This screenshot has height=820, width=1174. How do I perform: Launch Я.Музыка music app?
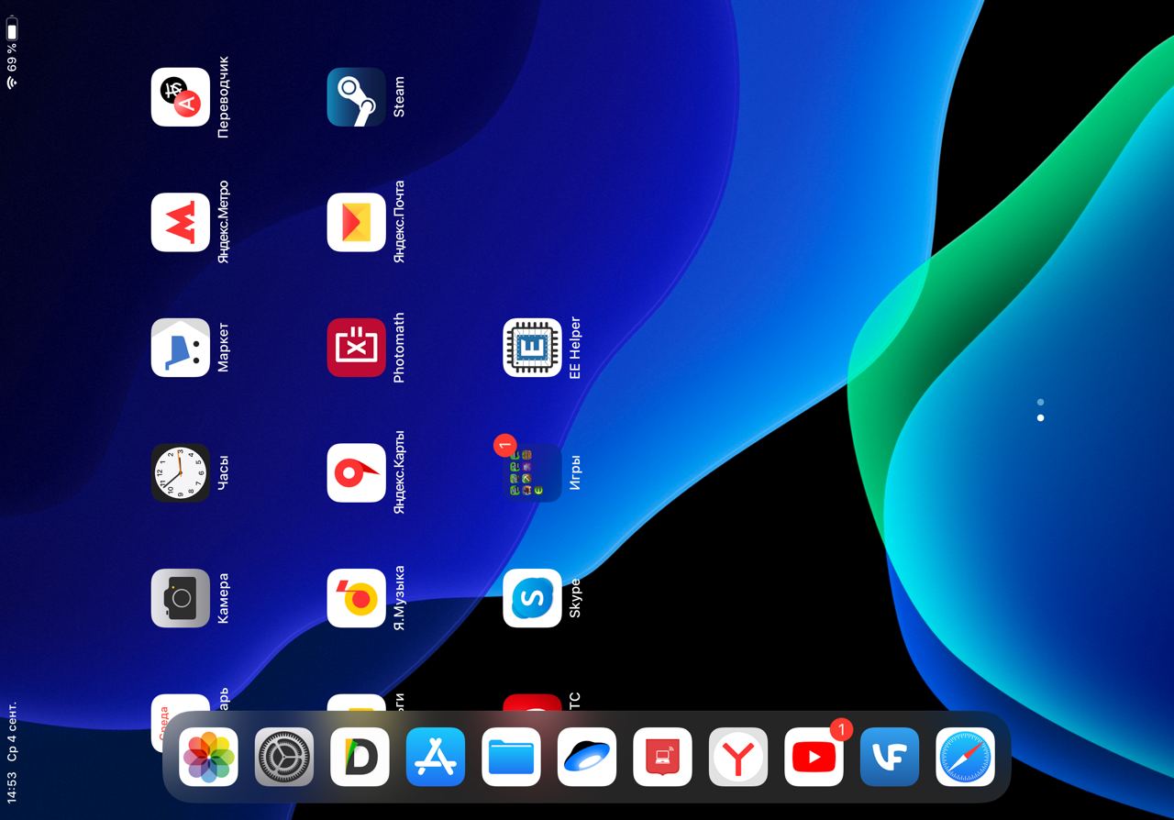click(x=357, y=598)
